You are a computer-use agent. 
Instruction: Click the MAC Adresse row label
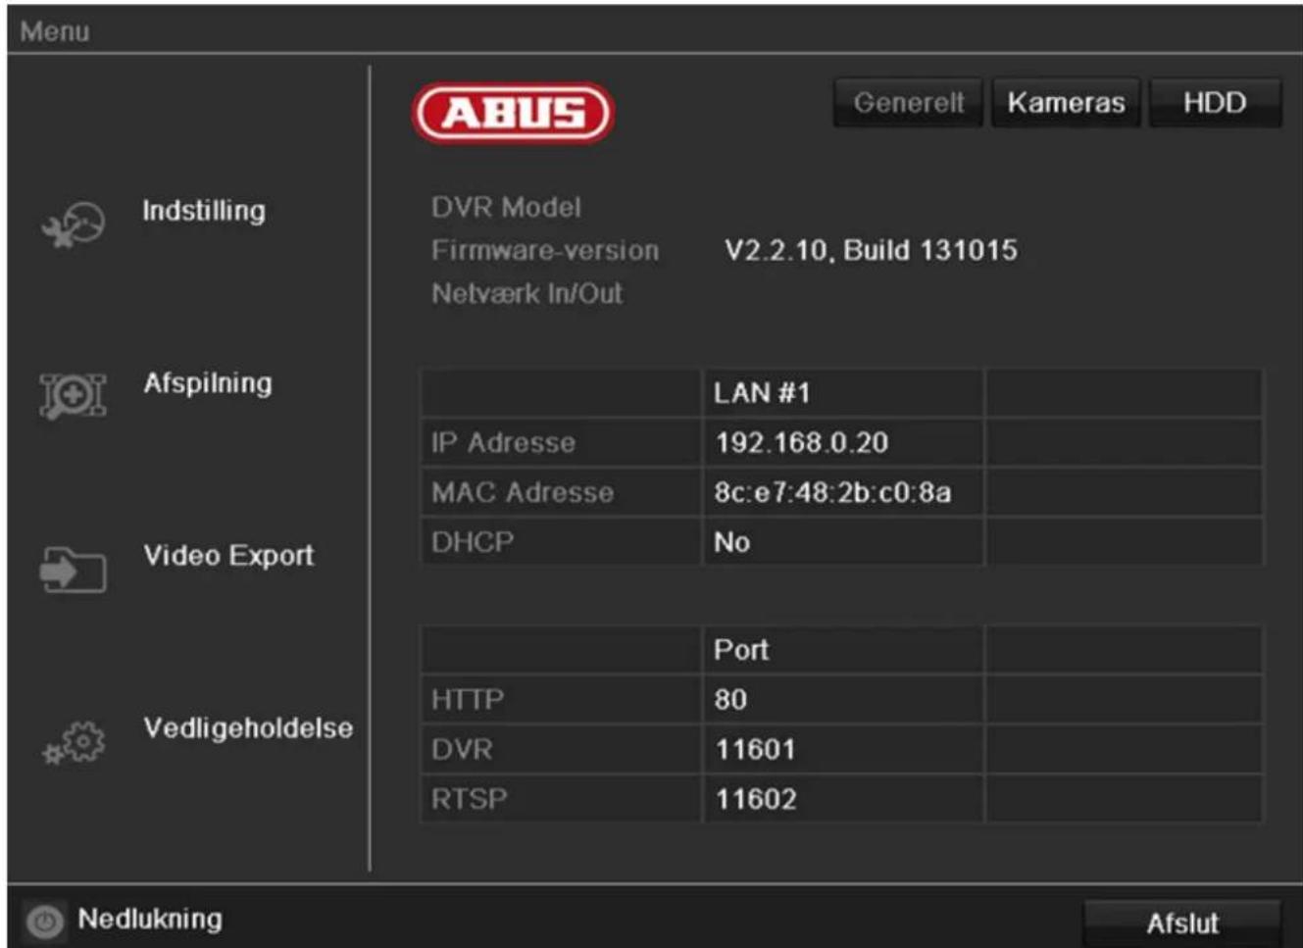[x=523, y=493]
